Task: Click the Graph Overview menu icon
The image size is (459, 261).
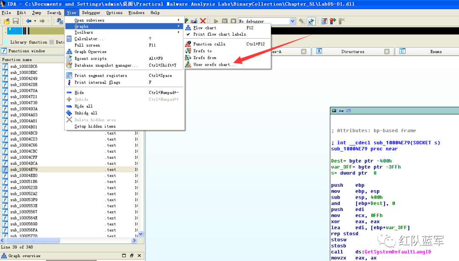Action: pos(69,52)
